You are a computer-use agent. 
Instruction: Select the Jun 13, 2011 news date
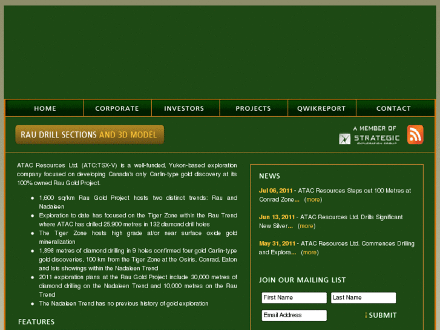[277, 217]
